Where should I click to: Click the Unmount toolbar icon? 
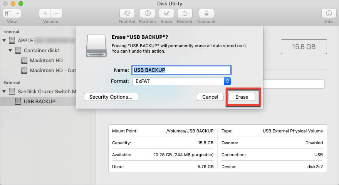coord(206,13)
